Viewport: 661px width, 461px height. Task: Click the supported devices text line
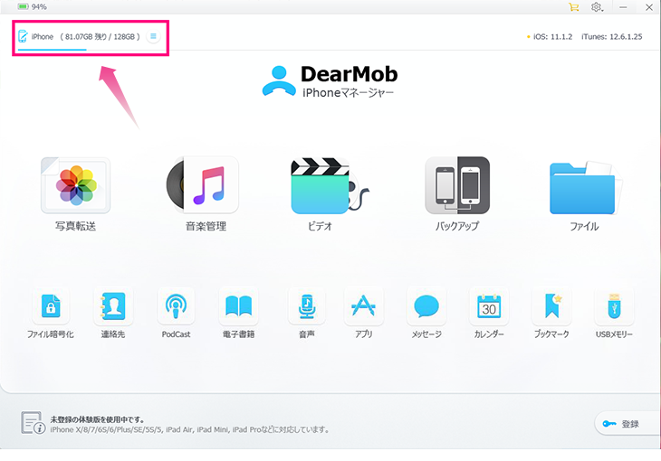(x=189, y=429)
